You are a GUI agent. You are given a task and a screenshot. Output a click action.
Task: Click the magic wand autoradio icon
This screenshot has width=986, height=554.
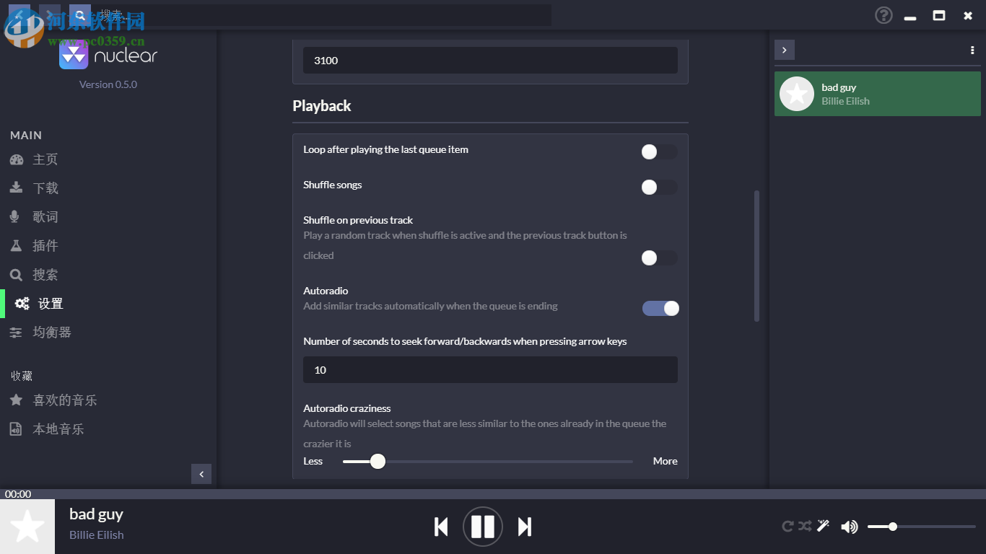[x=824, y=526]
